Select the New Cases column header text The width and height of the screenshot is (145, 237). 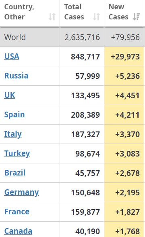point(118,12)
